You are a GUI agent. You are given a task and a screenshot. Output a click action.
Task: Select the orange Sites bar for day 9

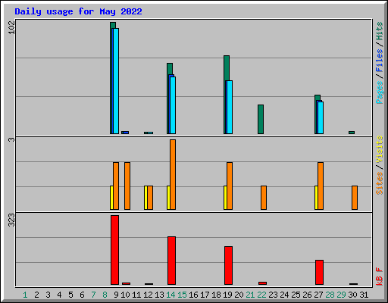pos(116,186)
